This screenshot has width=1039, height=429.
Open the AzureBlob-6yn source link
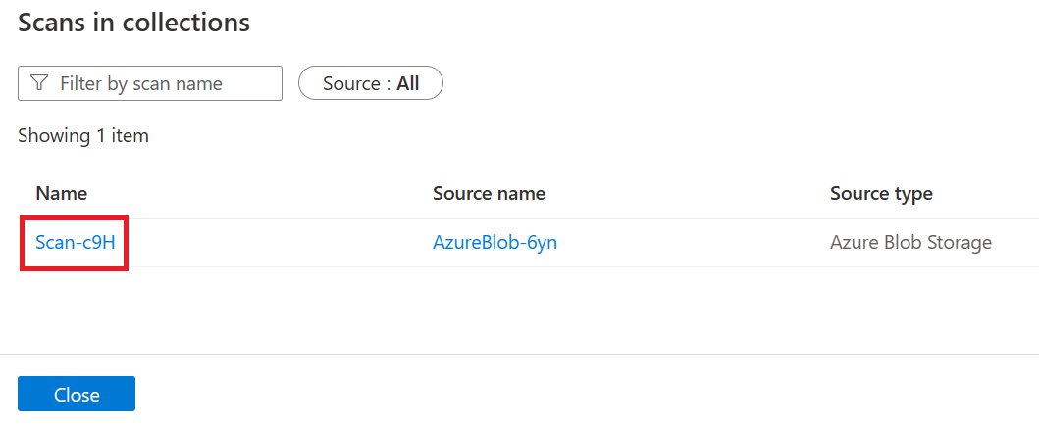click(494, 242)
